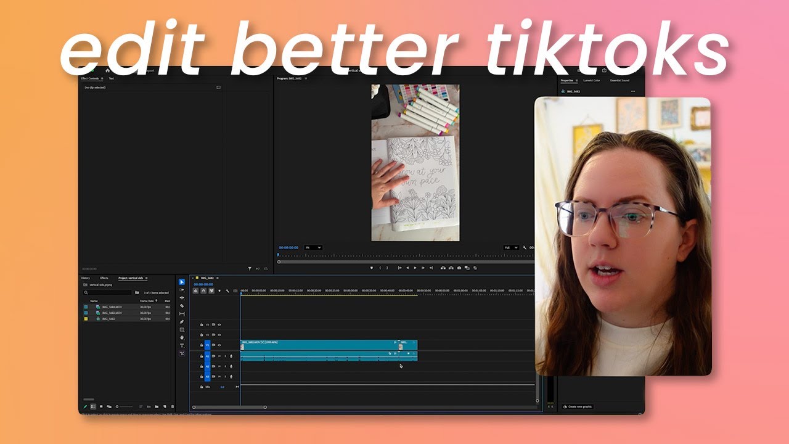Click the trash Clear icon in Project panel
This screenshot has height=444, width=789.
(173, 406)
